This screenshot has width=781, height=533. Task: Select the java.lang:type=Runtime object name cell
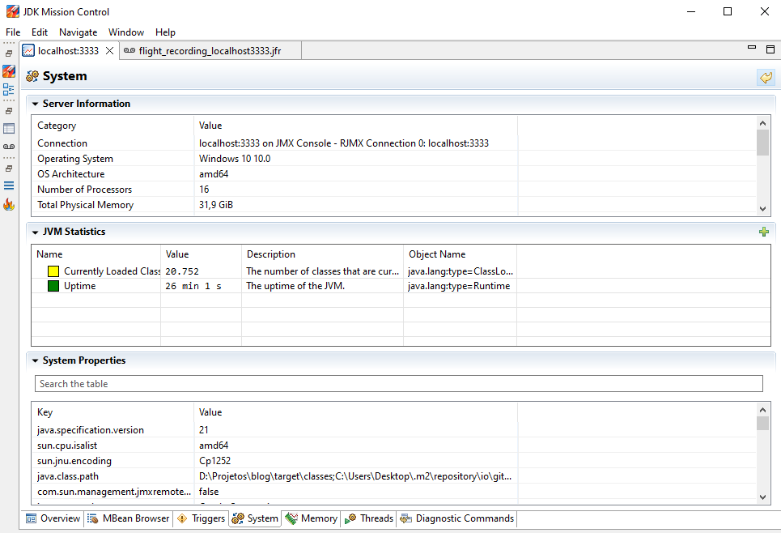459,286
